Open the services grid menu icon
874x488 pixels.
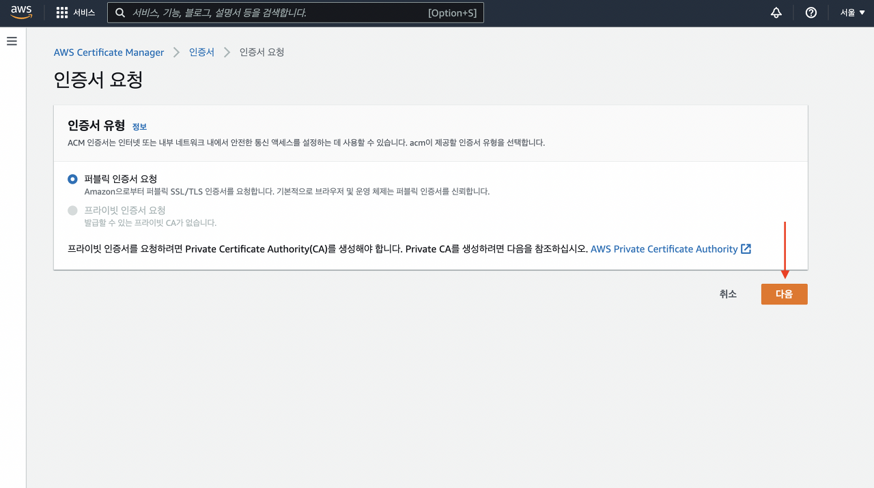pyautogui.click(x=62, y=13)
